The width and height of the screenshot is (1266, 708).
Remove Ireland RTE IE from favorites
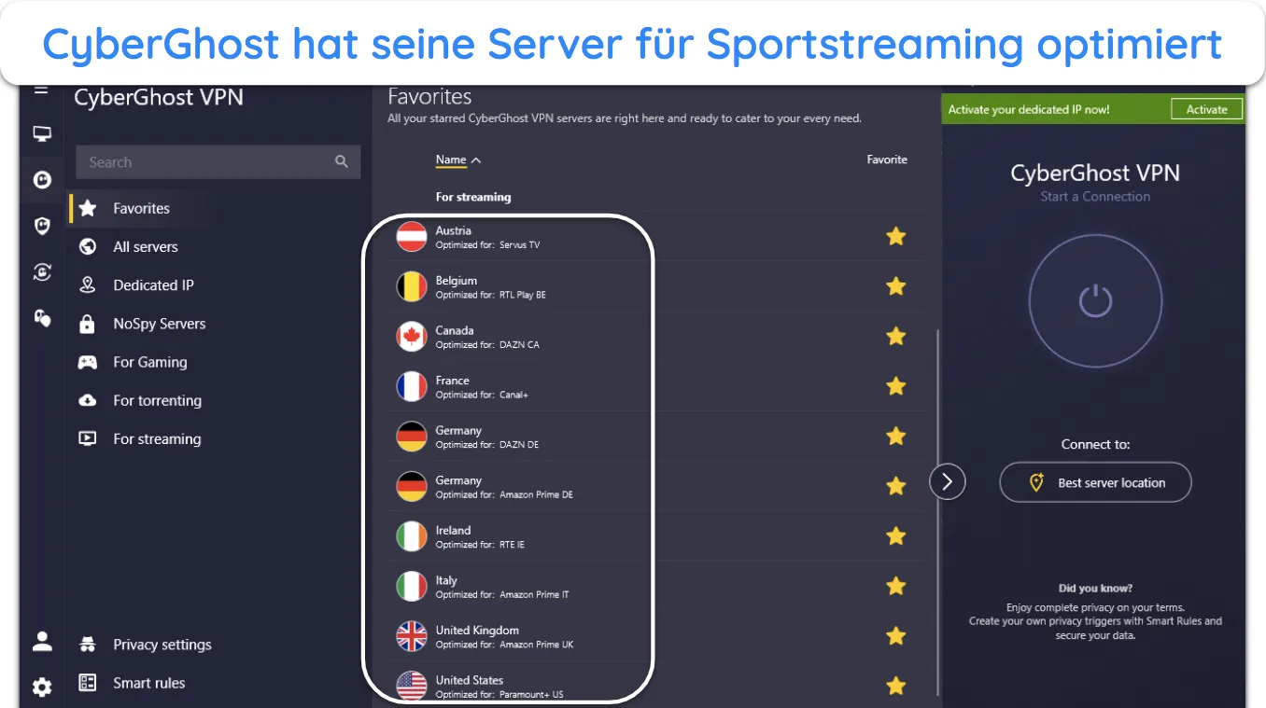tap(895, 536)
